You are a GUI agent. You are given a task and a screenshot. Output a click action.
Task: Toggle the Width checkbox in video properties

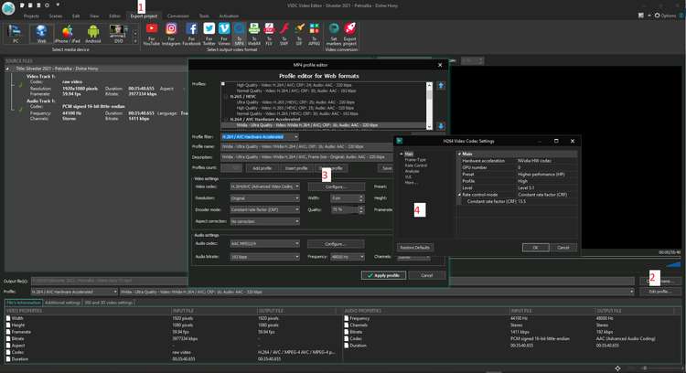8,318
